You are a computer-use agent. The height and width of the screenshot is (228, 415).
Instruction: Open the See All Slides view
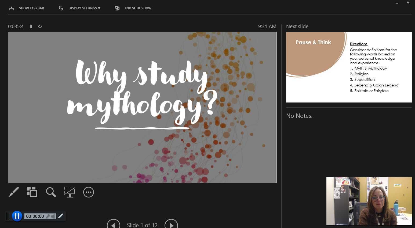tap(32, 192)
